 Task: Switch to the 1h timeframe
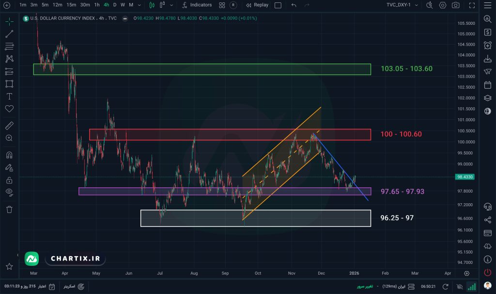(x=97, y=5)
